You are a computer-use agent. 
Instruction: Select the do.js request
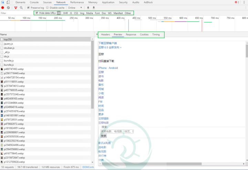click(x=45, y=56)
